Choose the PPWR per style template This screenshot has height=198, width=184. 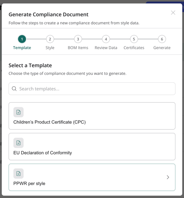click(x=92, y=177)
